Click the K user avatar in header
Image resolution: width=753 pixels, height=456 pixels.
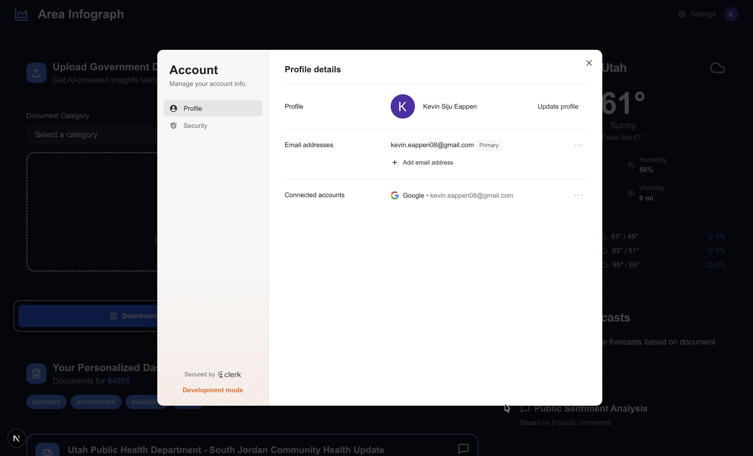point(731,14)
